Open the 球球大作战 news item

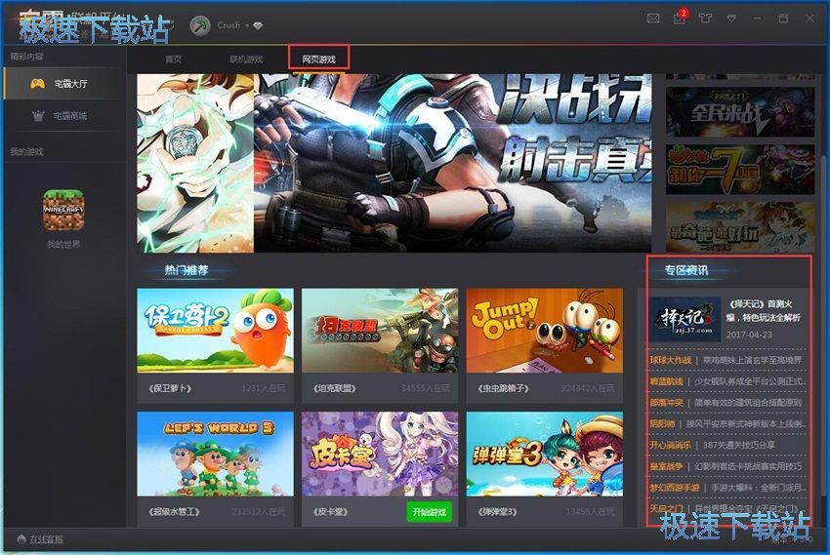pyautogui.click(x=727, y=360)
